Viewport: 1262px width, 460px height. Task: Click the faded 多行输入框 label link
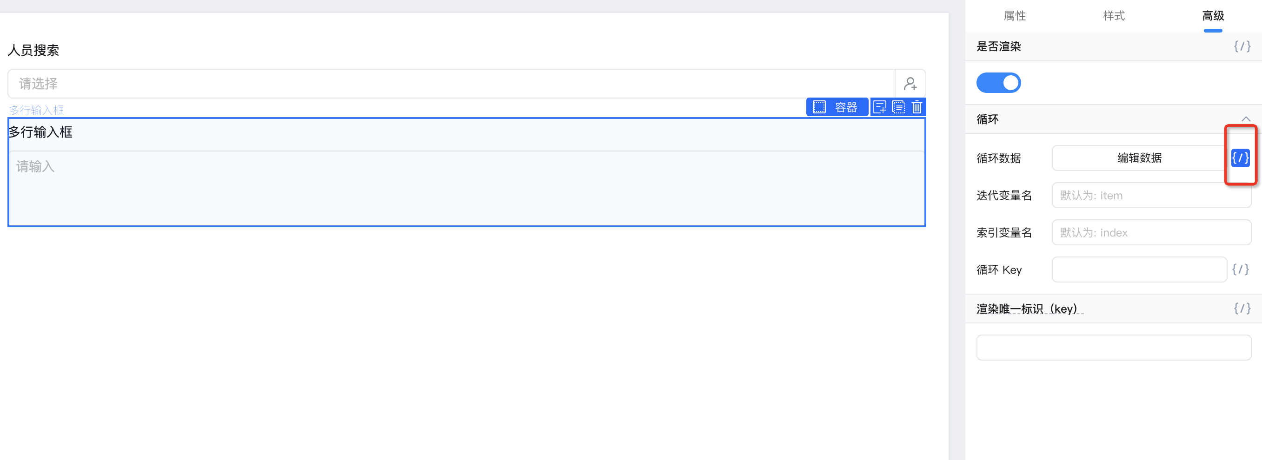36,110
